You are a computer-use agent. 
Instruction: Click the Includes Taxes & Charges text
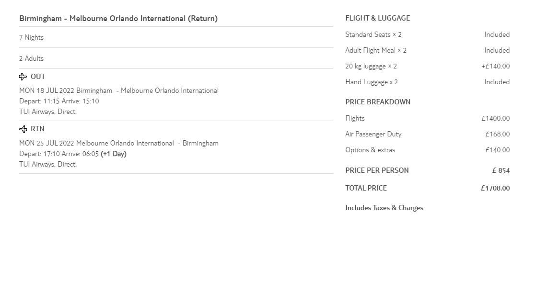[x=384, y=208]
